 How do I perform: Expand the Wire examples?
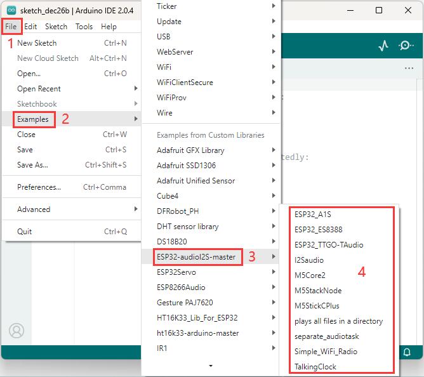[x=211, y=112]
